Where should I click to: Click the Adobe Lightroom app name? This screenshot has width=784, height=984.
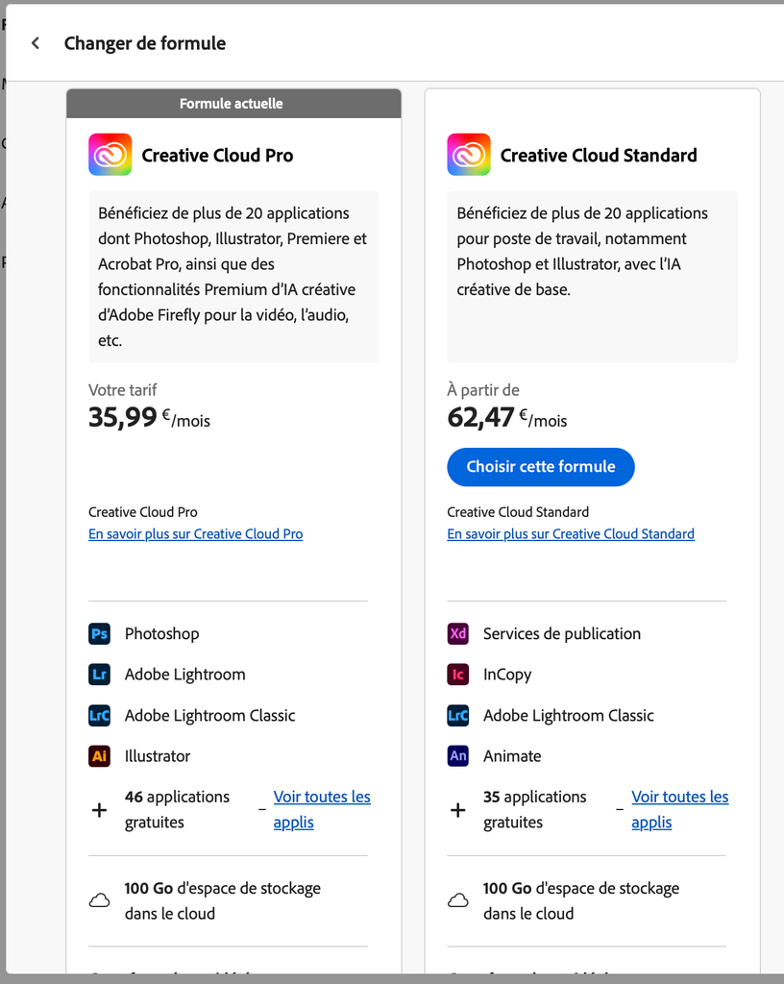pos(185,675)
